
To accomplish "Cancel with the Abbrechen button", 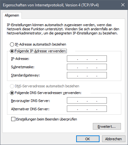I will tap(114, 139).
